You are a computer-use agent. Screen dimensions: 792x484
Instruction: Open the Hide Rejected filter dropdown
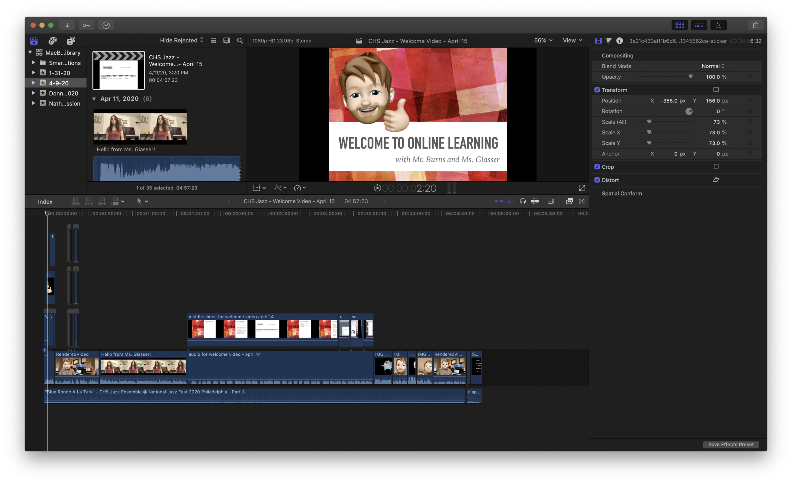(x=182, y=41)
